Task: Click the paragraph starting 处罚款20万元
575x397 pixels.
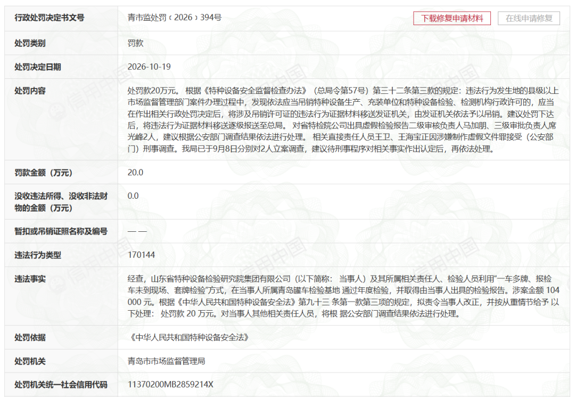Action: (343, 119)
